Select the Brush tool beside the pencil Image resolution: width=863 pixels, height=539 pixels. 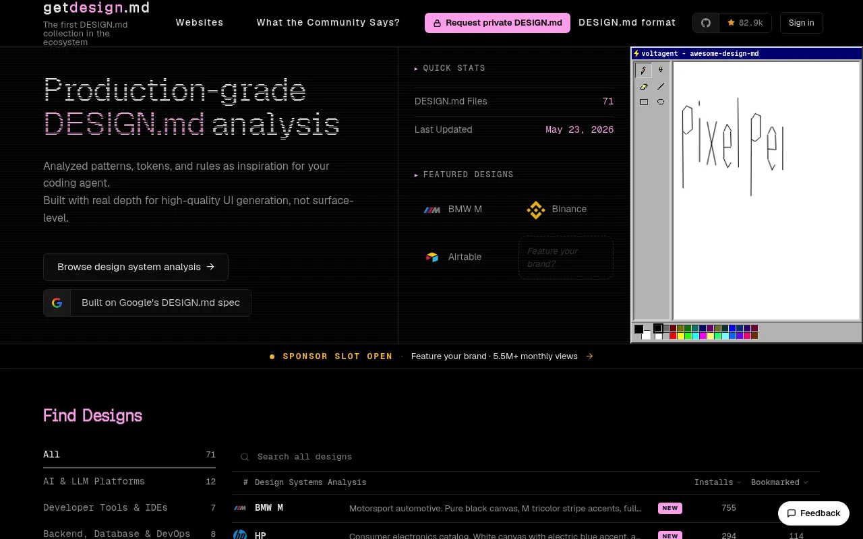tap(661, 70)
